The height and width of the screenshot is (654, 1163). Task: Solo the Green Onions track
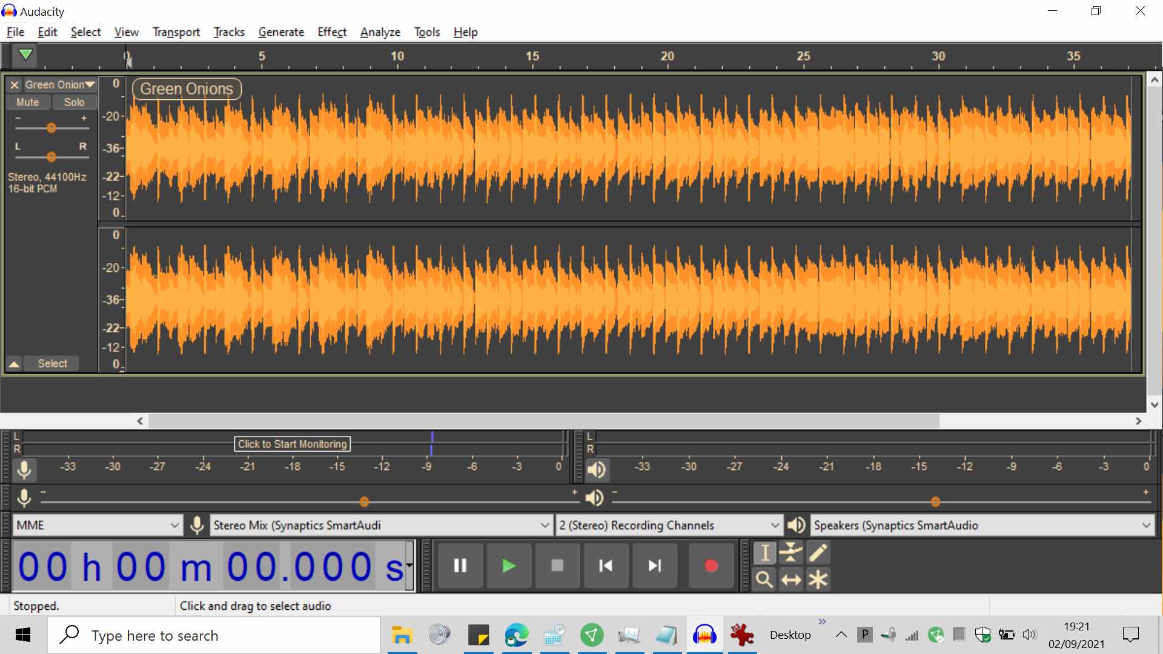point(74,102)
